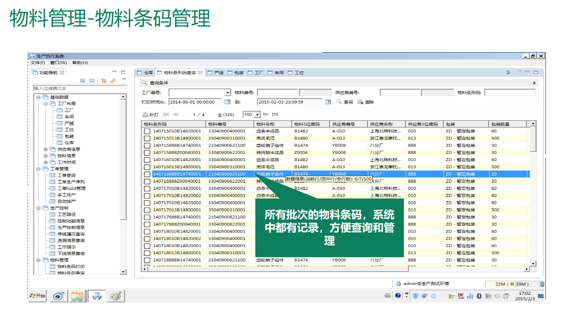Click the second orange sync arrows icon
The height and width of the screenshot is (324, 577).
click(113, 81)
